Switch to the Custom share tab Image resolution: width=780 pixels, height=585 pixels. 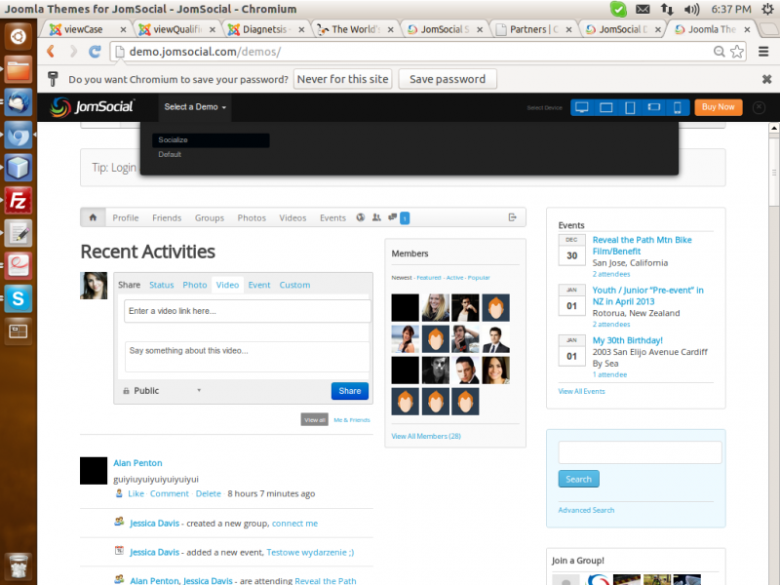pos(294,285)
